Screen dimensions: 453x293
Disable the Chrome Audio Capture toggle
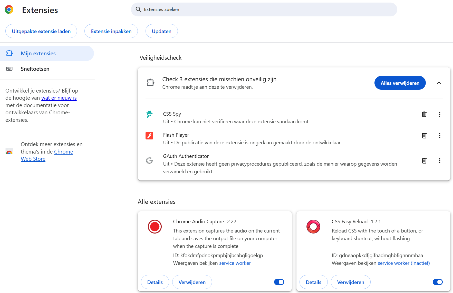click(x=279, y=282)
